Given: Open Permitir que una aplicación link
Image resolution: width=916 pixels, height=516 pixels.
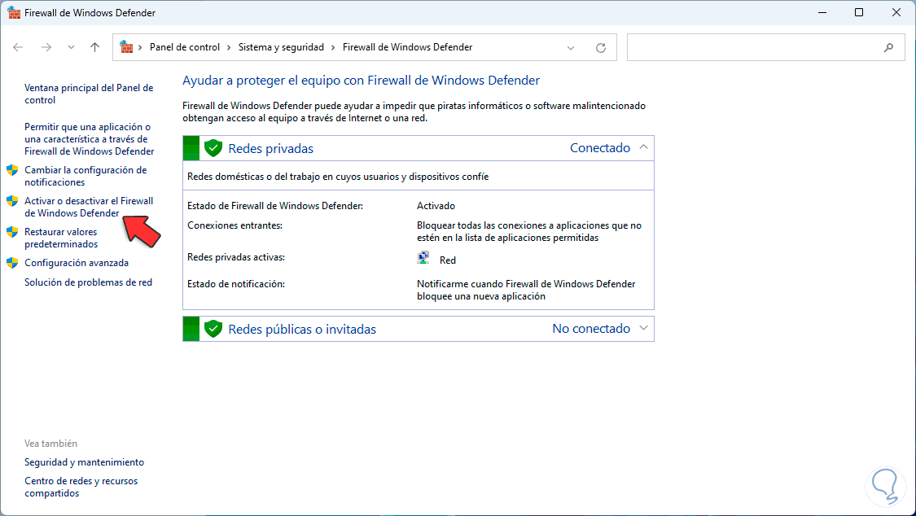Looking at the screenshot, I should coord(90,139).
